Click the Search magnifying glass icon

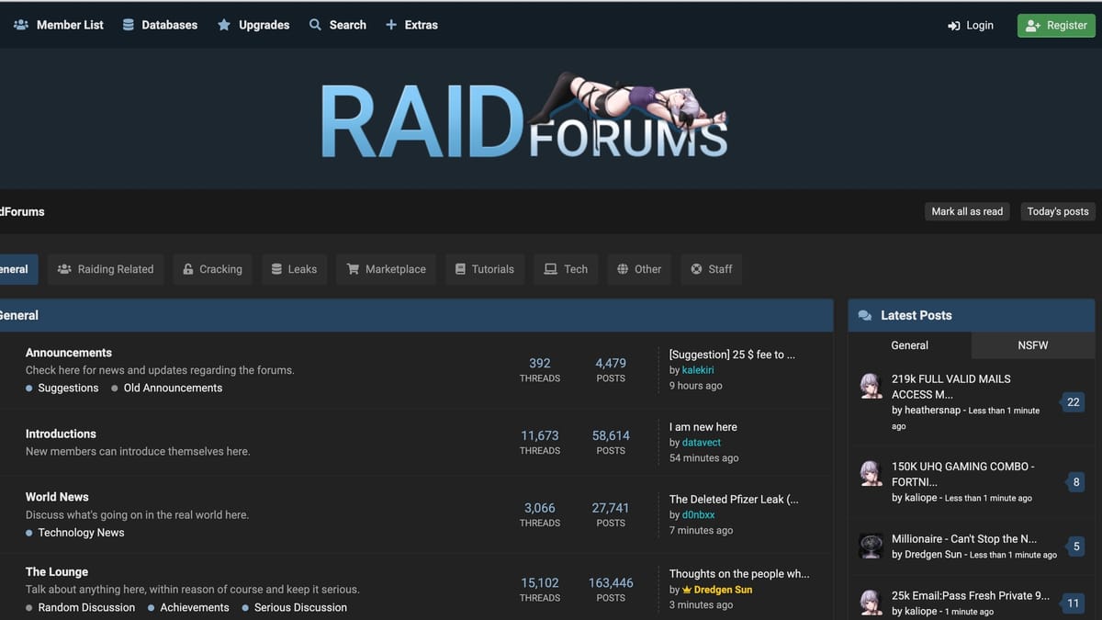pyautogui.click(x=315, y=25)
